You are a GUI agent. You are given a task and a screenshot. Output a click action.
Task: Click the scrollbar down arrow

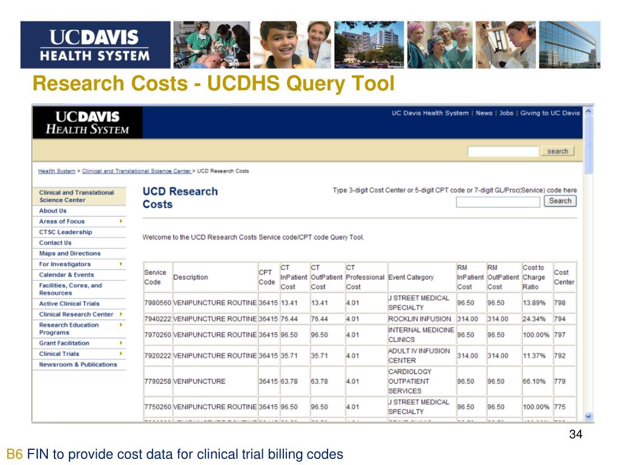(589, 417)
